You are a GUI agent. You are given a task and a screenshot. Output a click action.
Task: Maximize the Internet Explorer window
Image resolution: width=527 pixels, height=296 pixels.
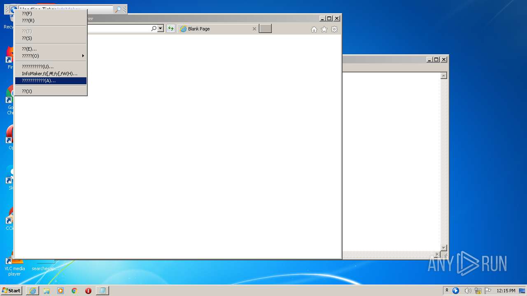tap(329, 18)
